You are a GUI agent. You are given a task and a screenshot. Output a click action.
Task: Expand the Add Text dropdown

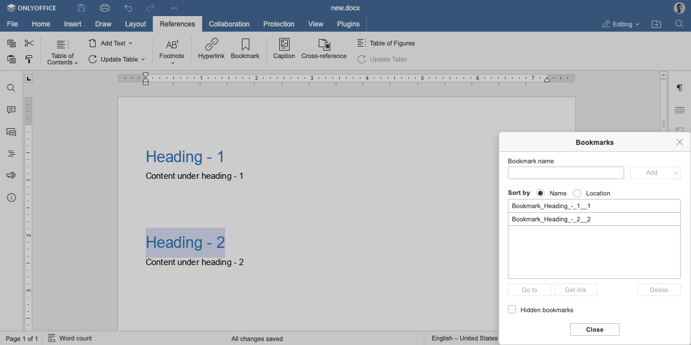click(130, 43)
